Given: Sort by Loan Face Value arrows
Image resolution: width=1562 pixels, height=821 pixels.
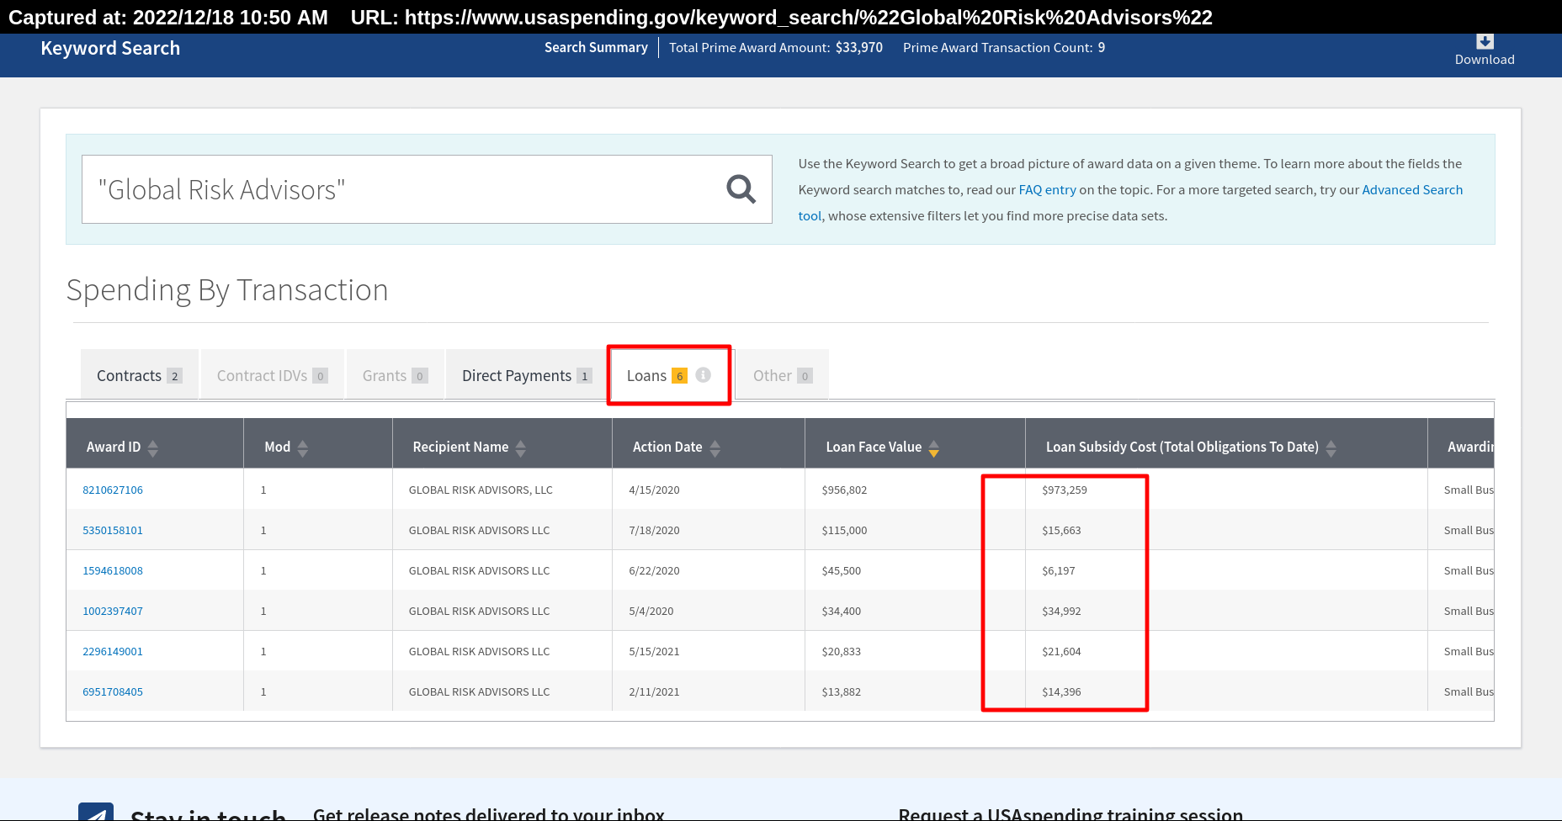Looking at the screenshot, I should coord(933,448).
